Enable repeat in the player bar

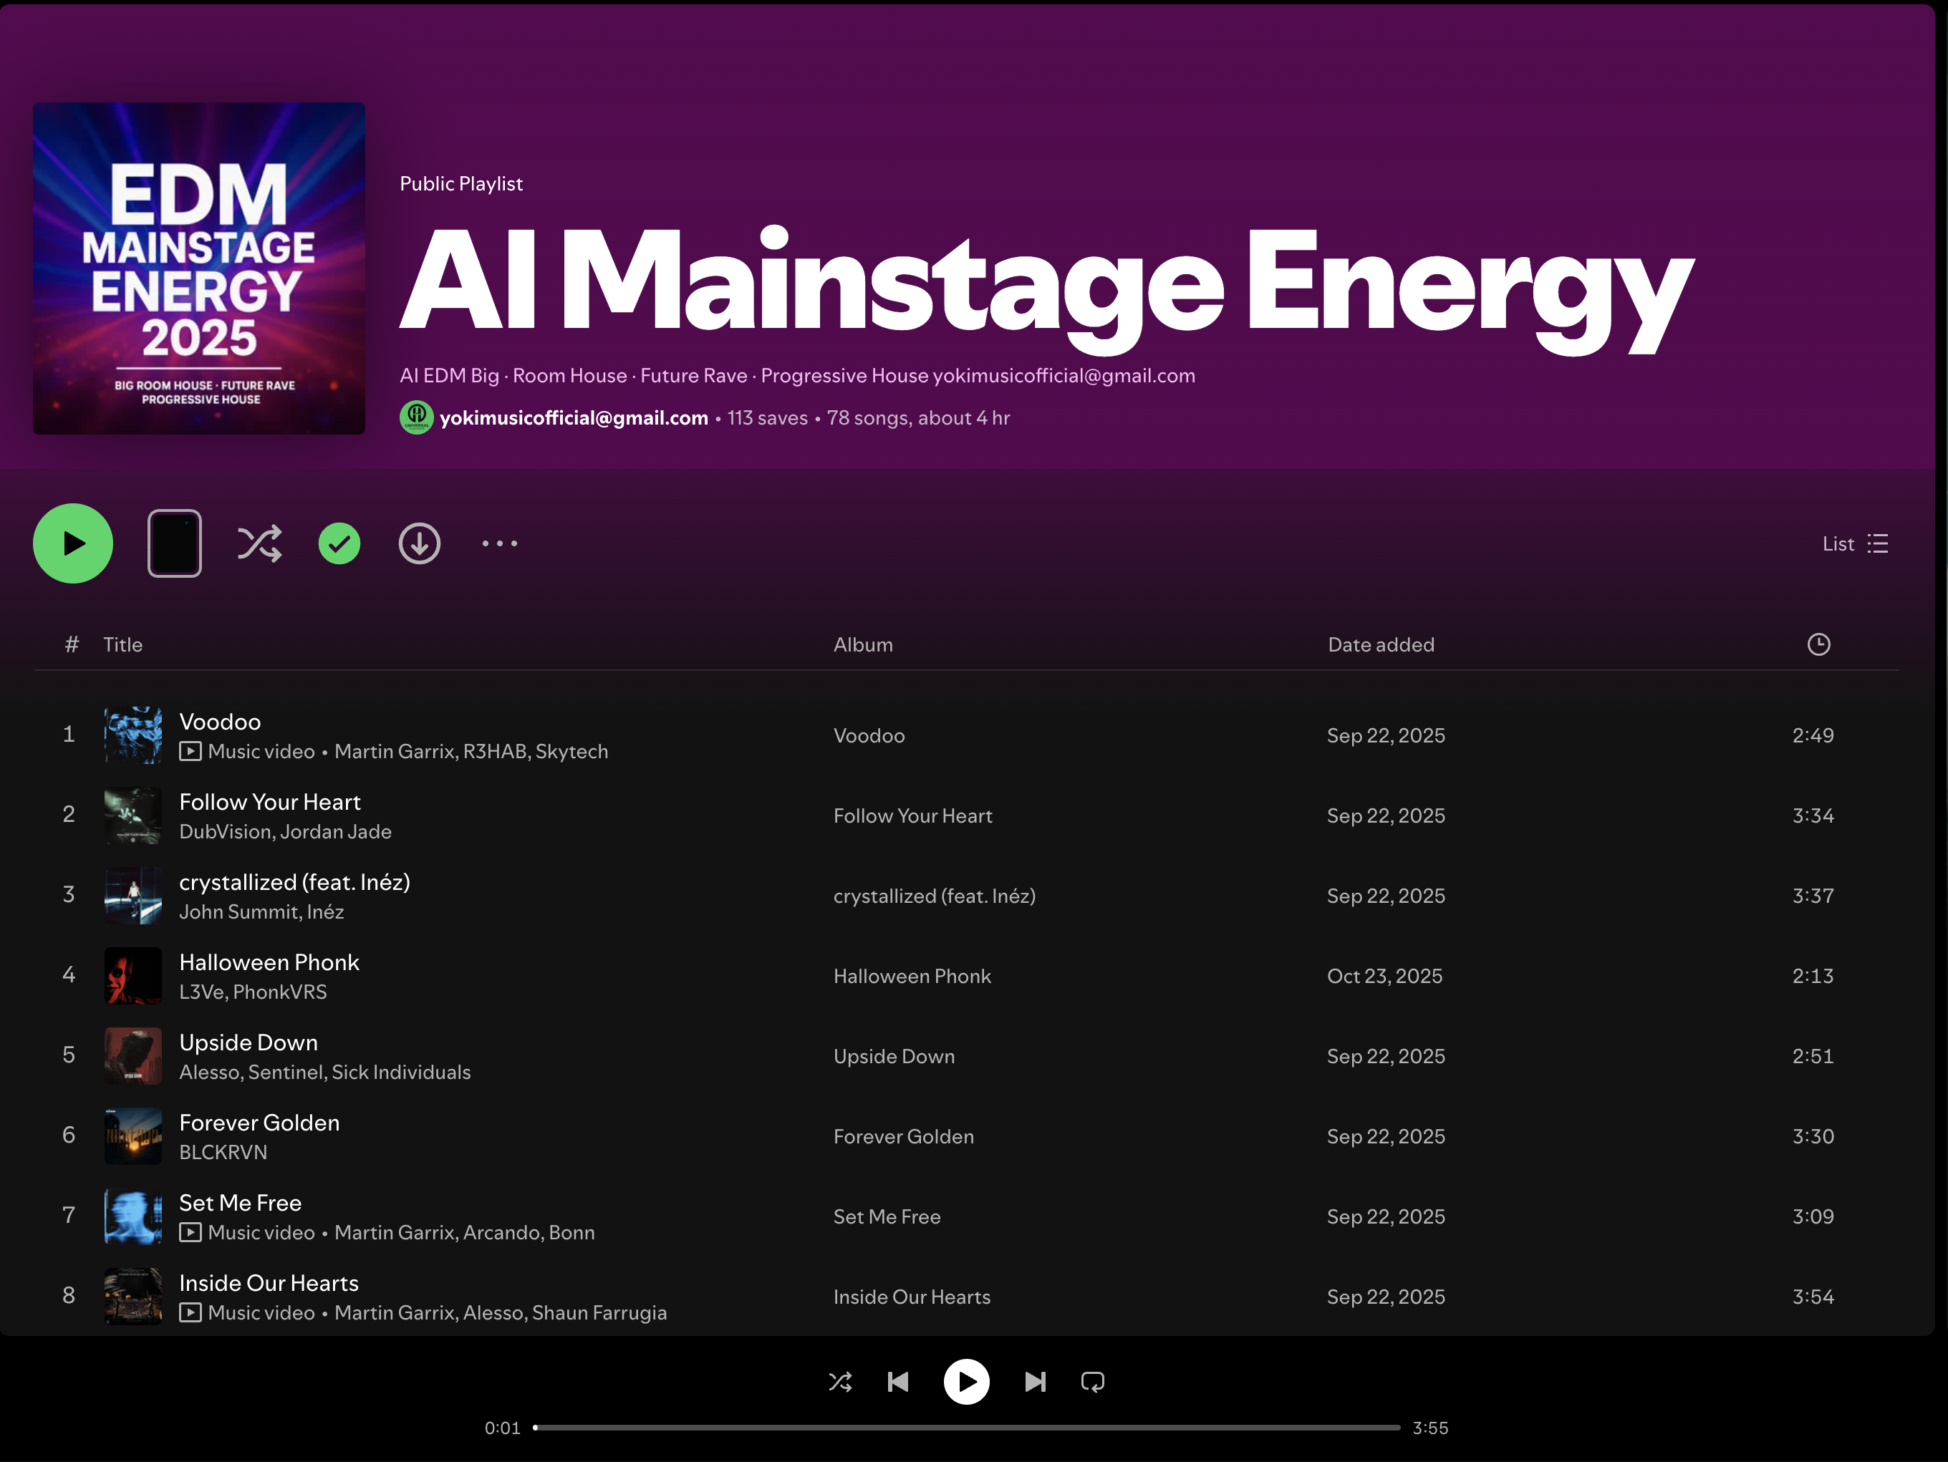point(1092,1382)
